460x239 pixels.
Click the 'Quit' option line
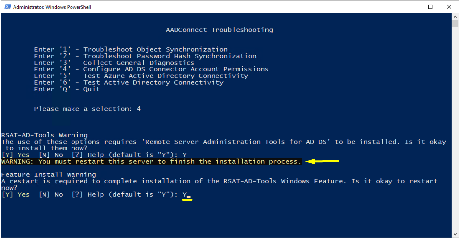coord(67,89)
